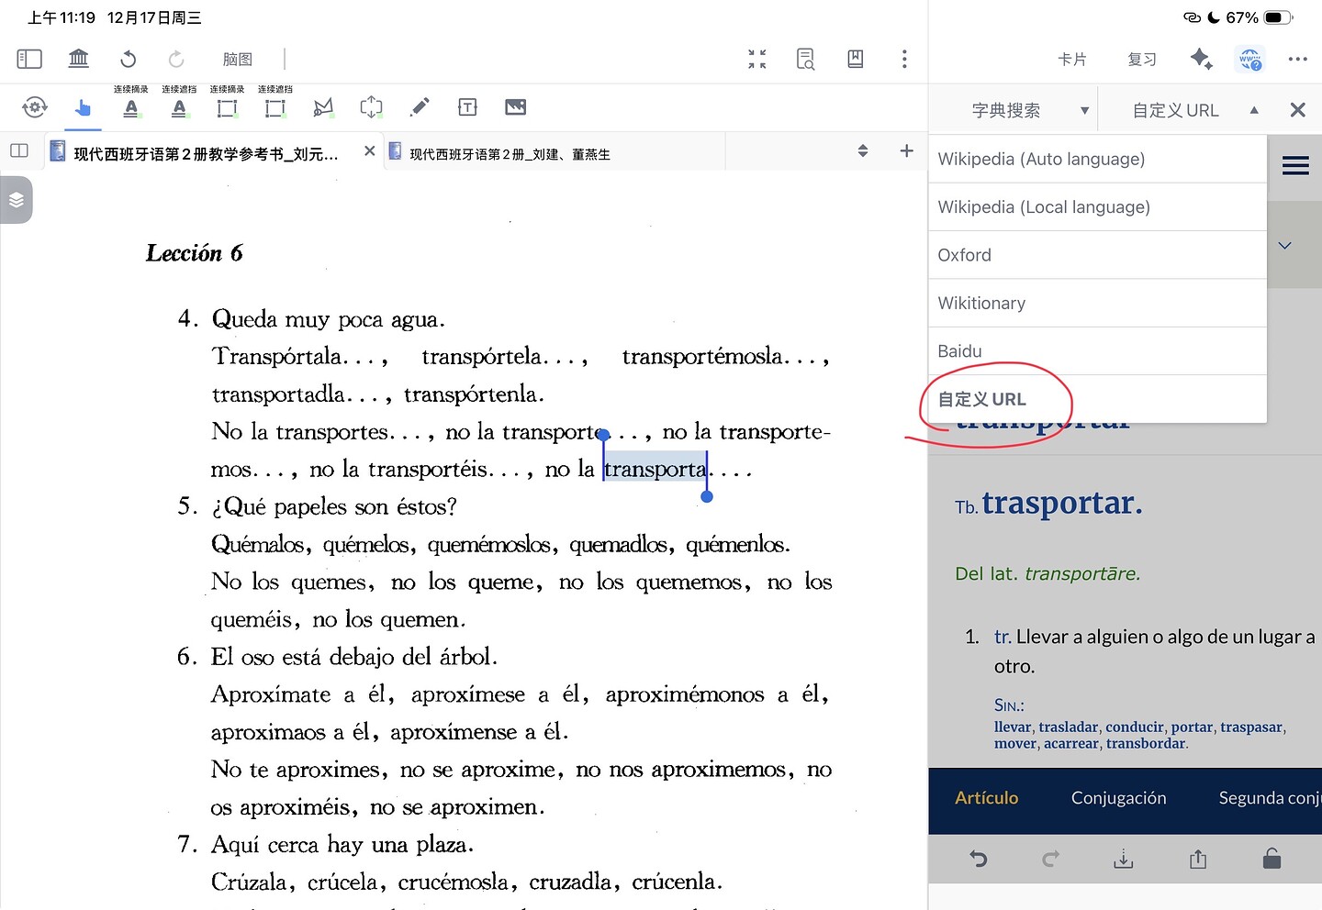Select Wikitionary from the list
1322x910 pixels.
[x=981, y=303]
